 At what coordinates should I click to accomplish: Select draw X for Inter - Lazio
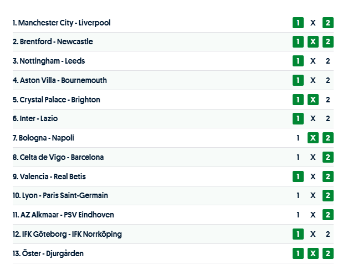point(313,118)
